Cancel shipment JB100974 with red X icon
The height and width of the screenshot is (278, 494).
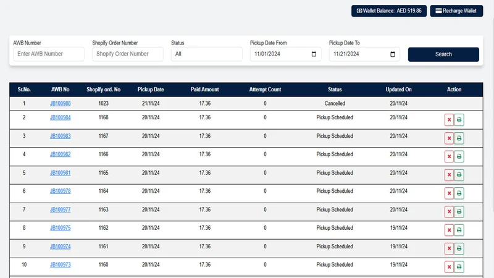[x=449, y=249]
